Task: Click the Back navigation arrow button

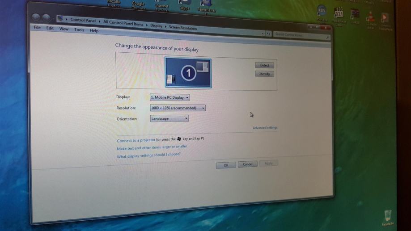Action: click(36, 17)
